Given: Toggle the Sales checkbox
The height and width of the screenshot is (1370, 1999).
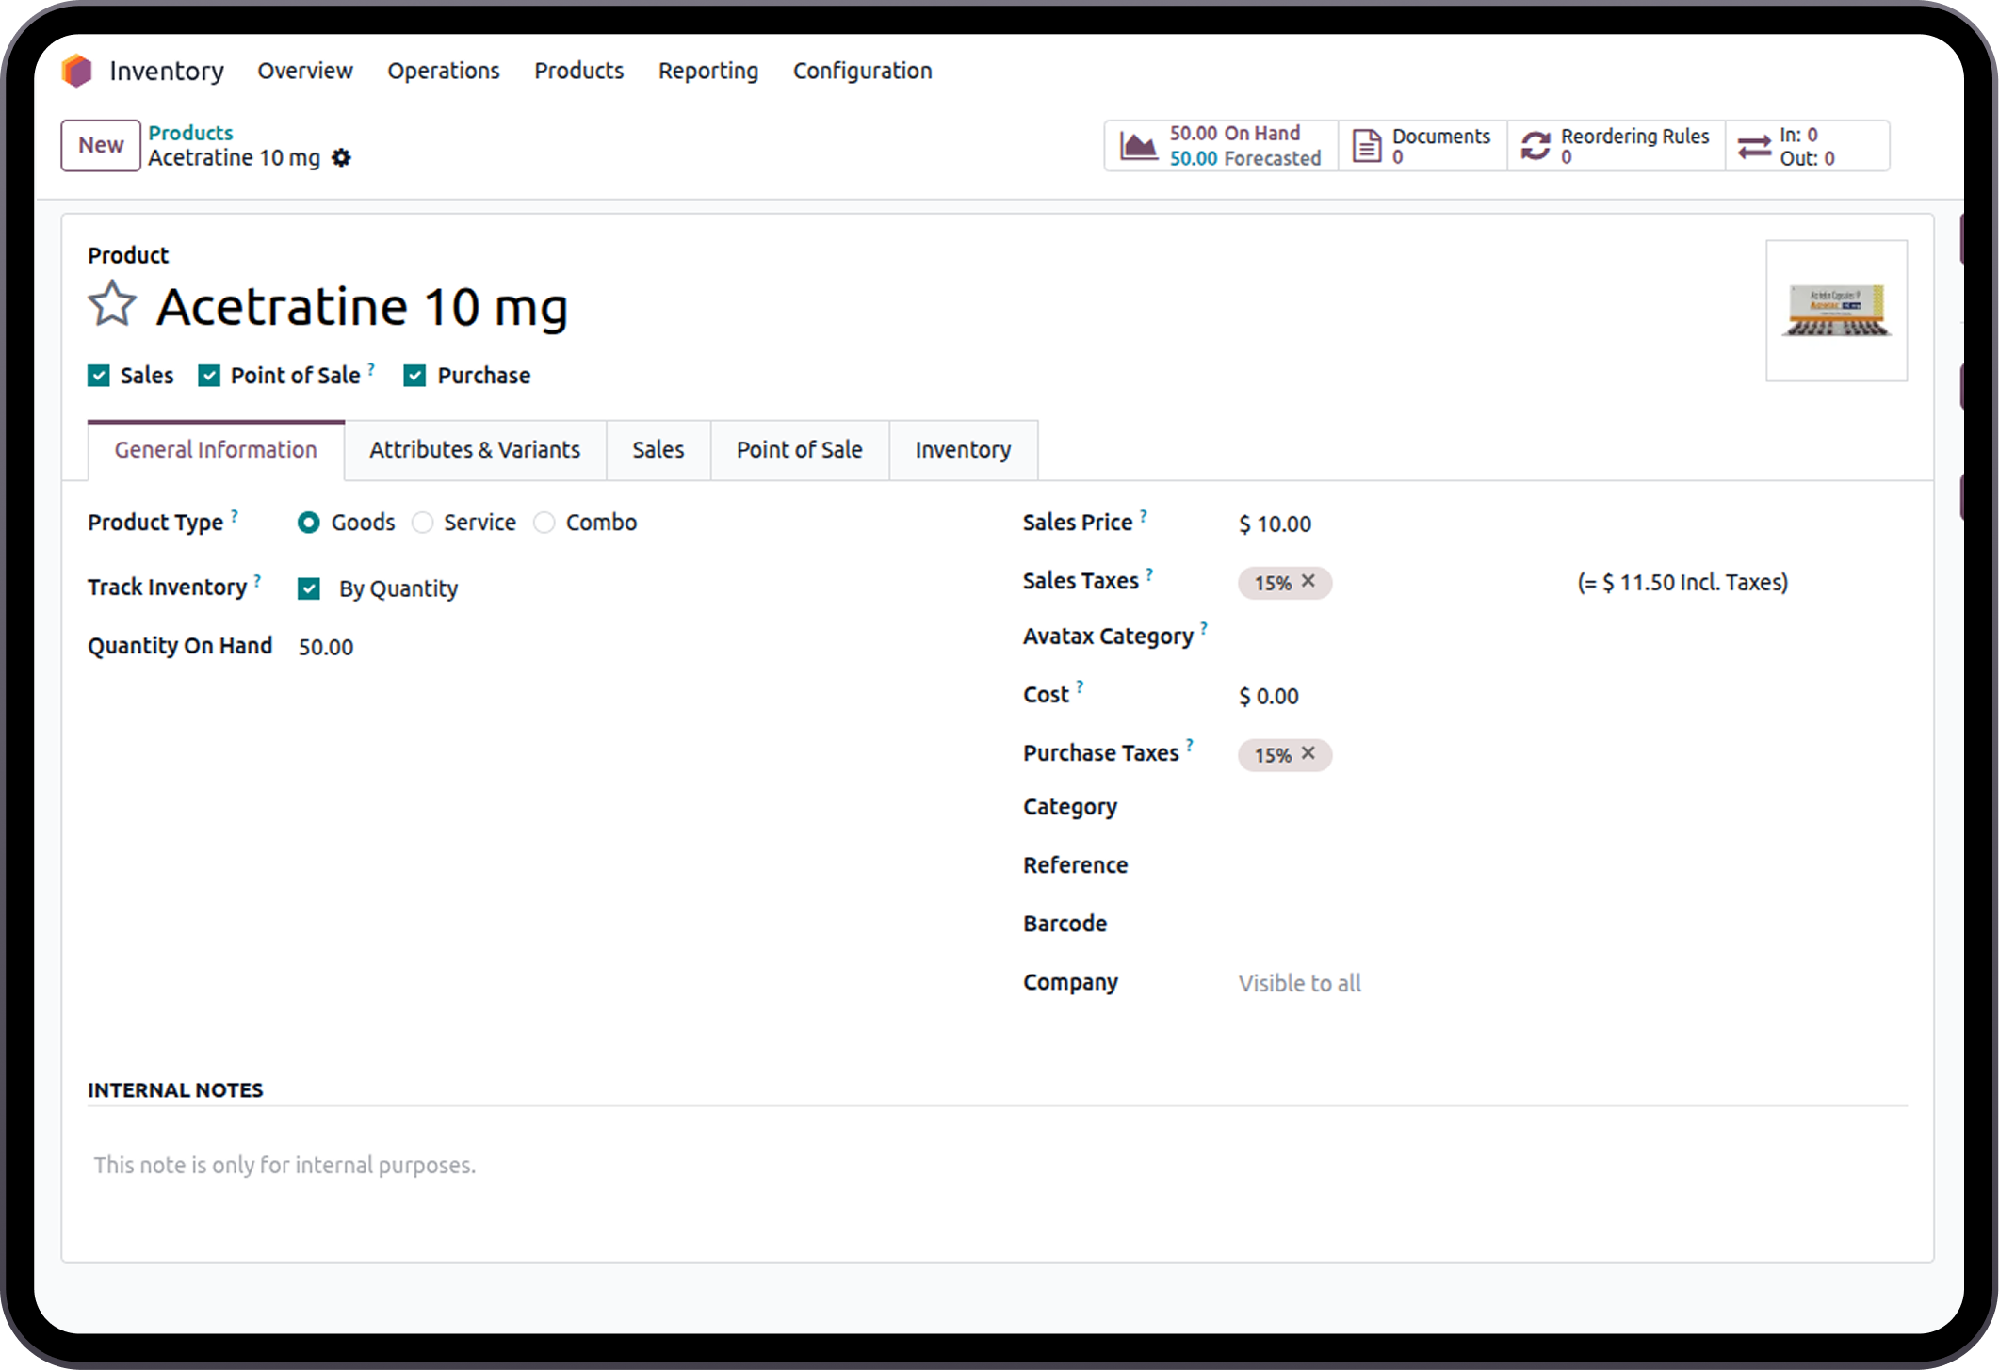Looking at the screenshot, I should (99, 376).
